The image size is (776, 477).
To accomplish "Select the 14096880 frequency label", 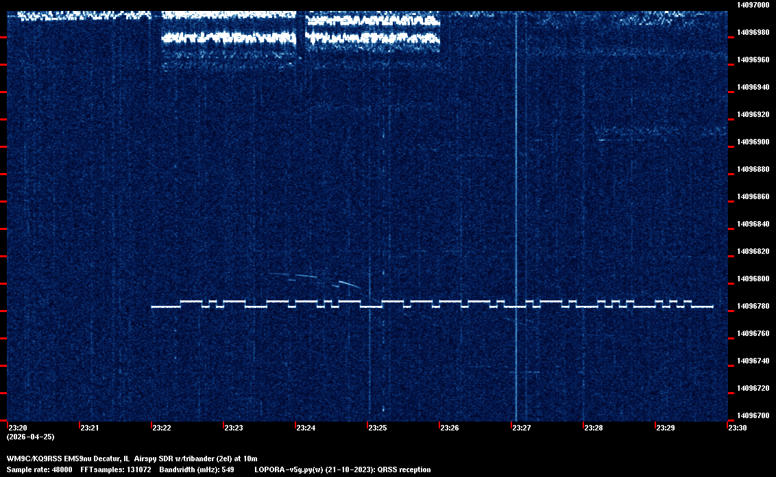I will (753, 170).
